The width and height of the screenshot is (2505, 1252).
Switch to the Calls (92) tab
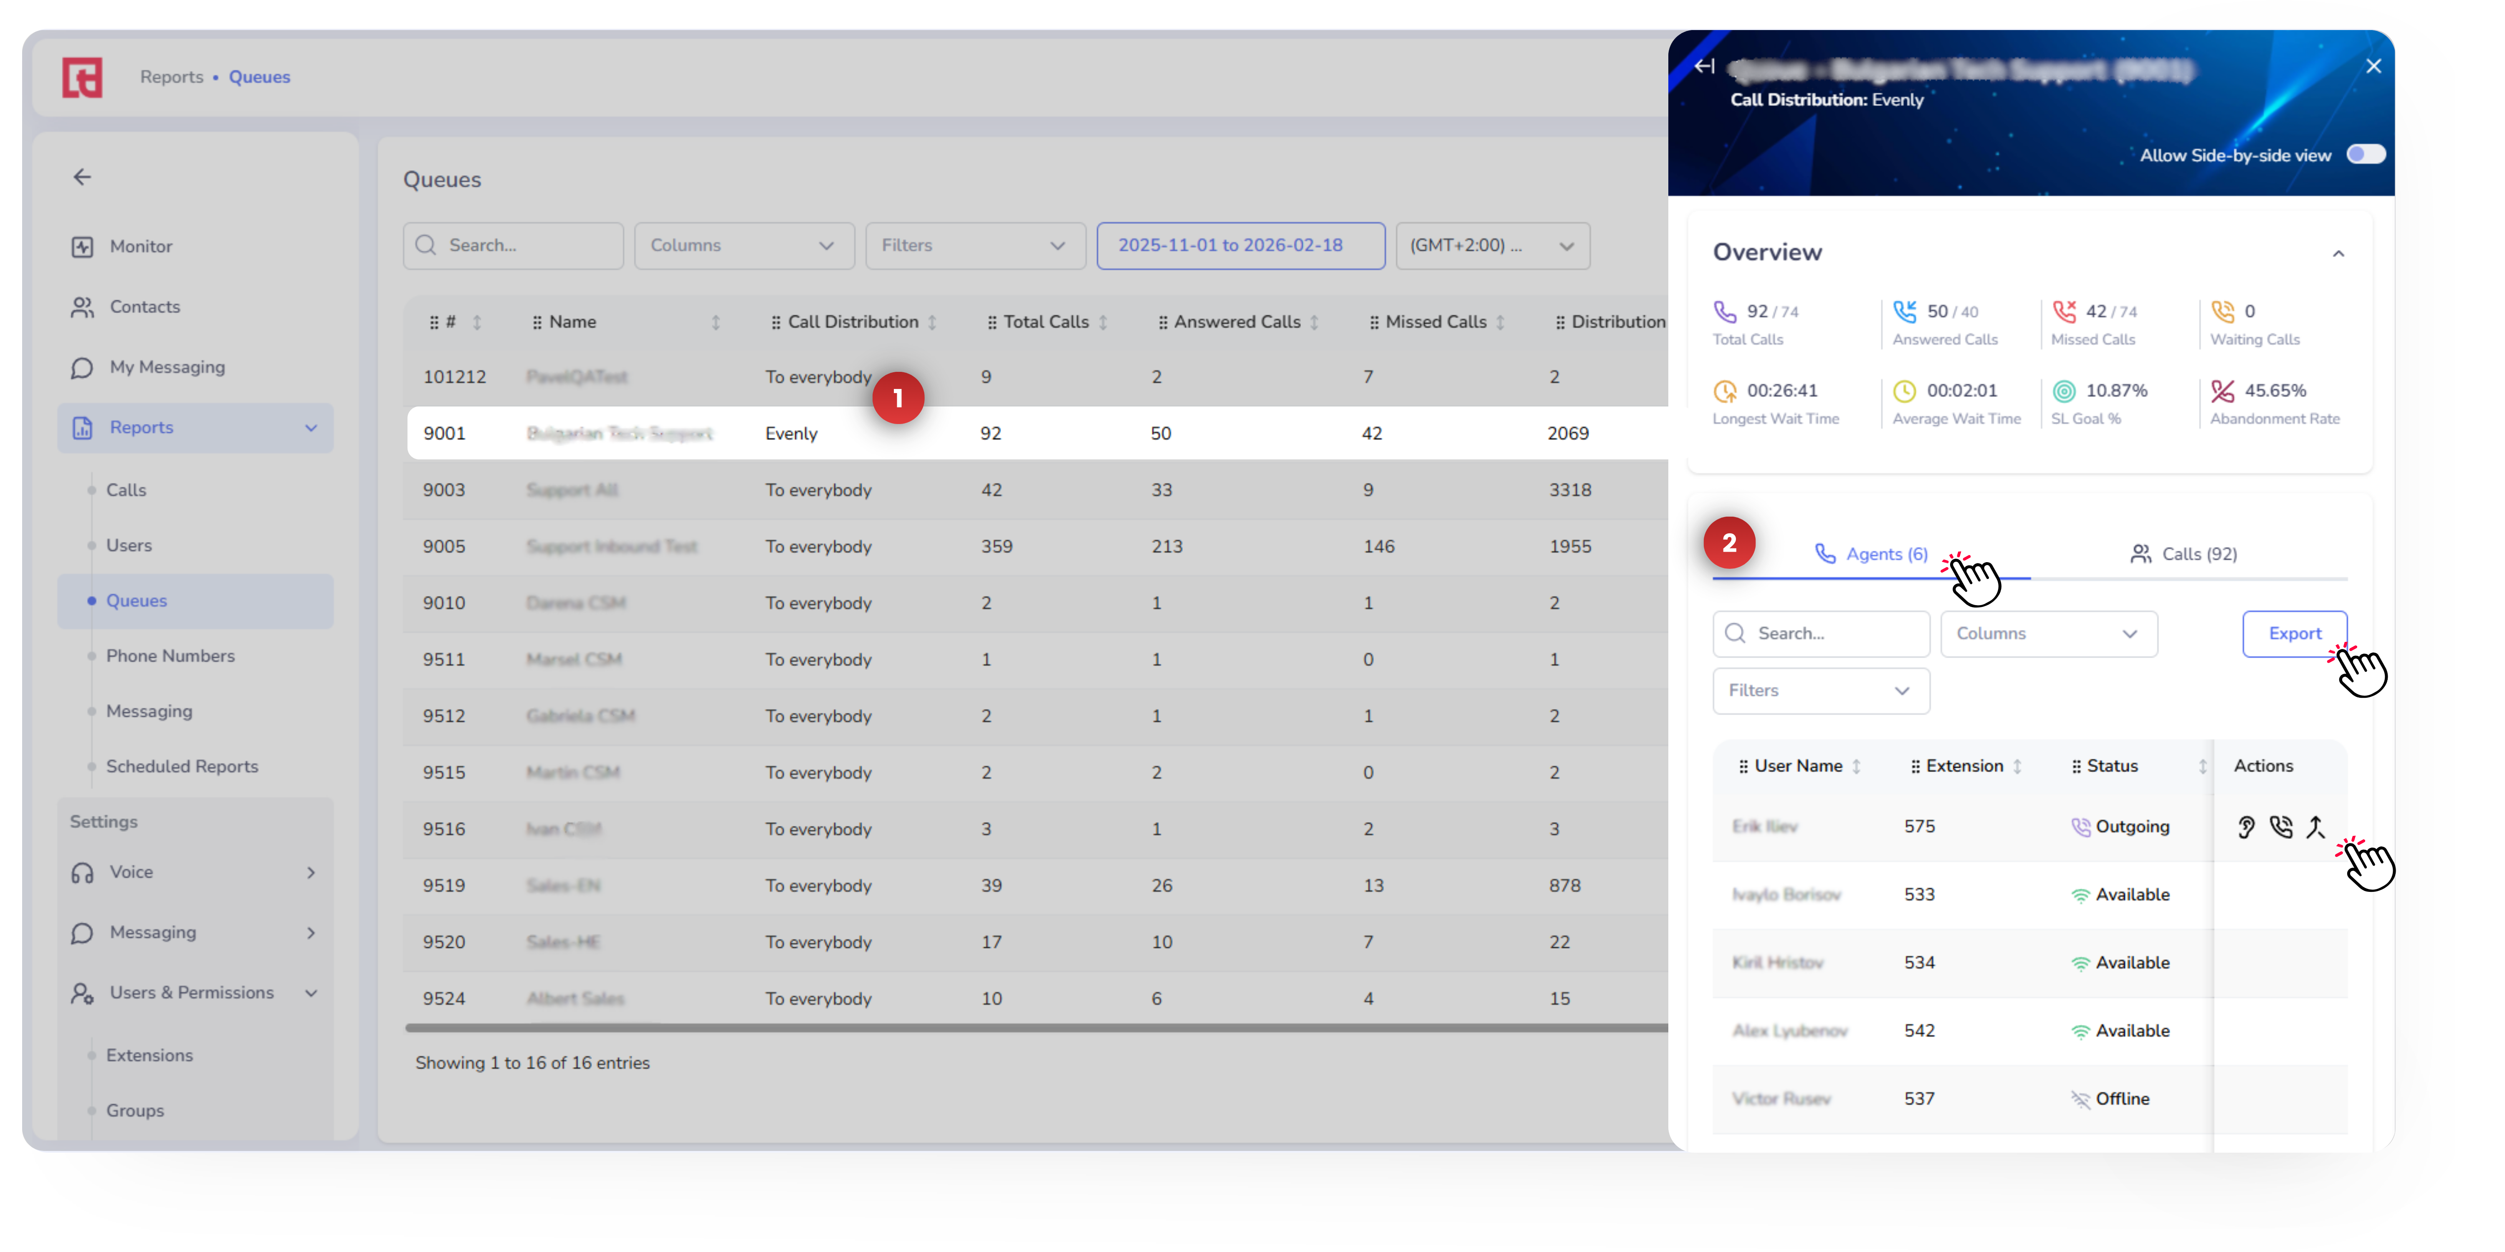[x=2184, y=554]
